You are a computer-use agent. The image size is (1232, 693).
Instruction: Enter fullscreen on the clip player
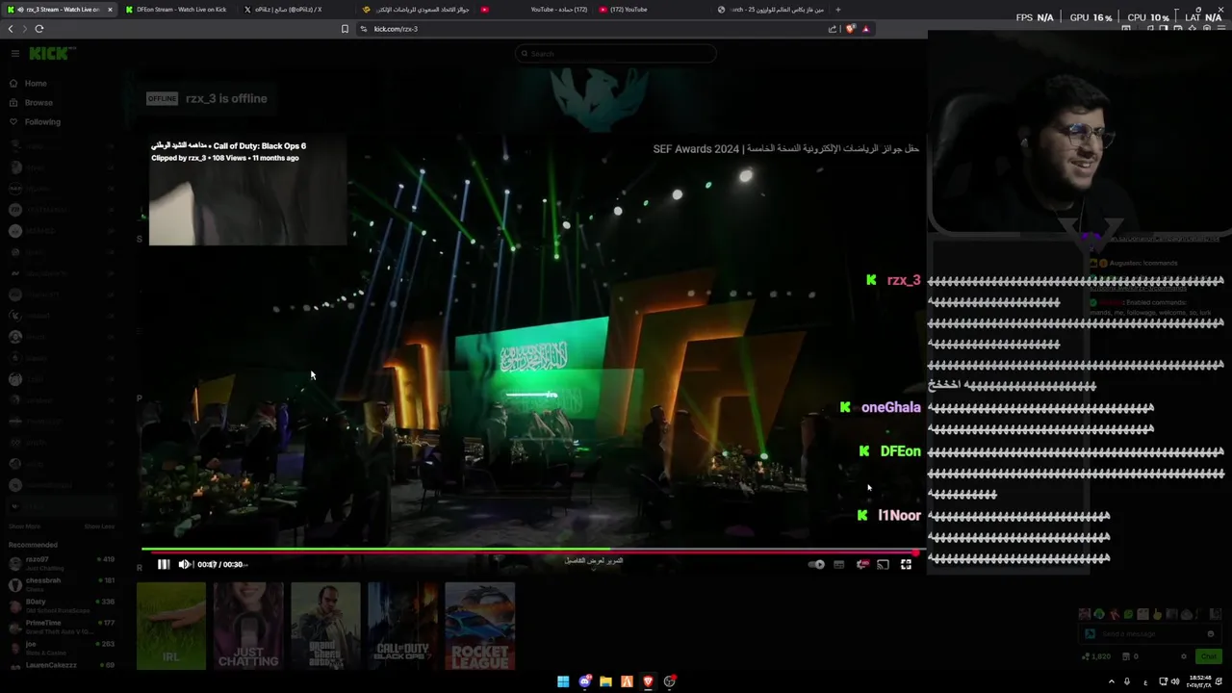coord(906,565)
